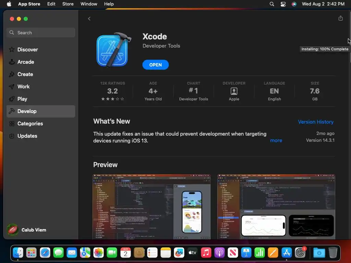Open Photos from the Dock
The height and width of the screenshot is (263, 351).
point(98,253)
